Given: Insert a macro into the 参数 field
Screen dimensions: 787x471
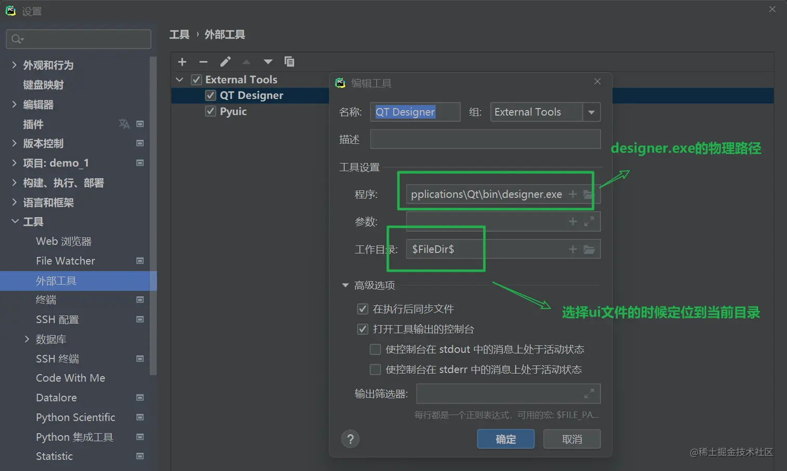Looking at the screenshot, I should pos(572,221).
